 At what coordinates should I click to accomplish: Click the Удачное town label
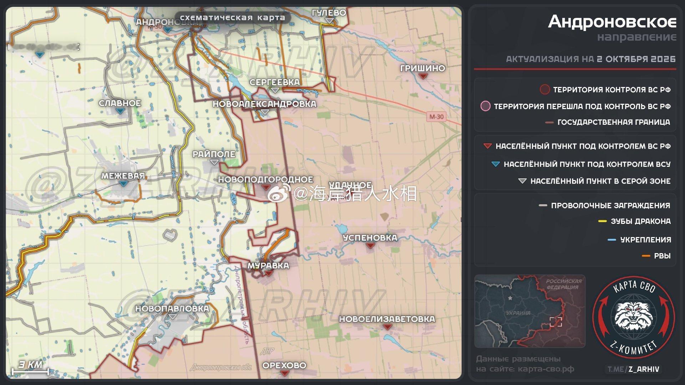tap(350, 185)
